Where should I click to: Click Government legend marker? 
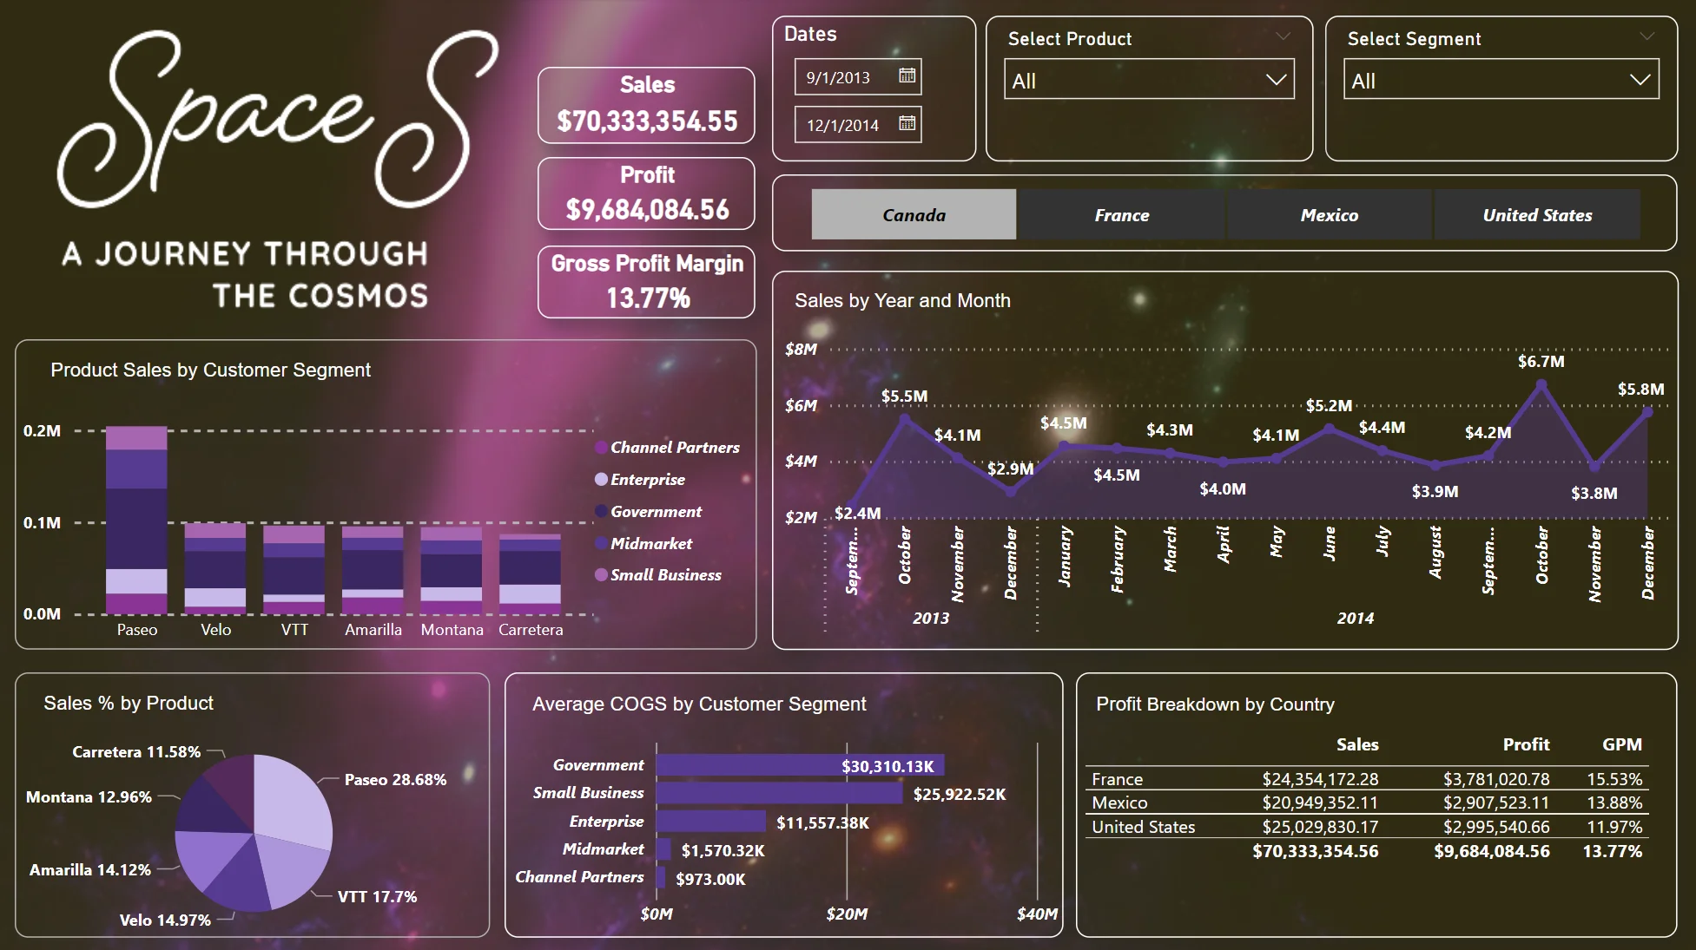[x=601, y=512]
